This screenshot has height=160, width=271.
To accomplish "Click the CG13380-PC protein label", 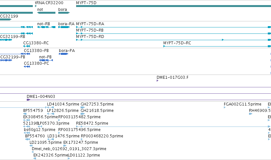I will tap(37, 63).
